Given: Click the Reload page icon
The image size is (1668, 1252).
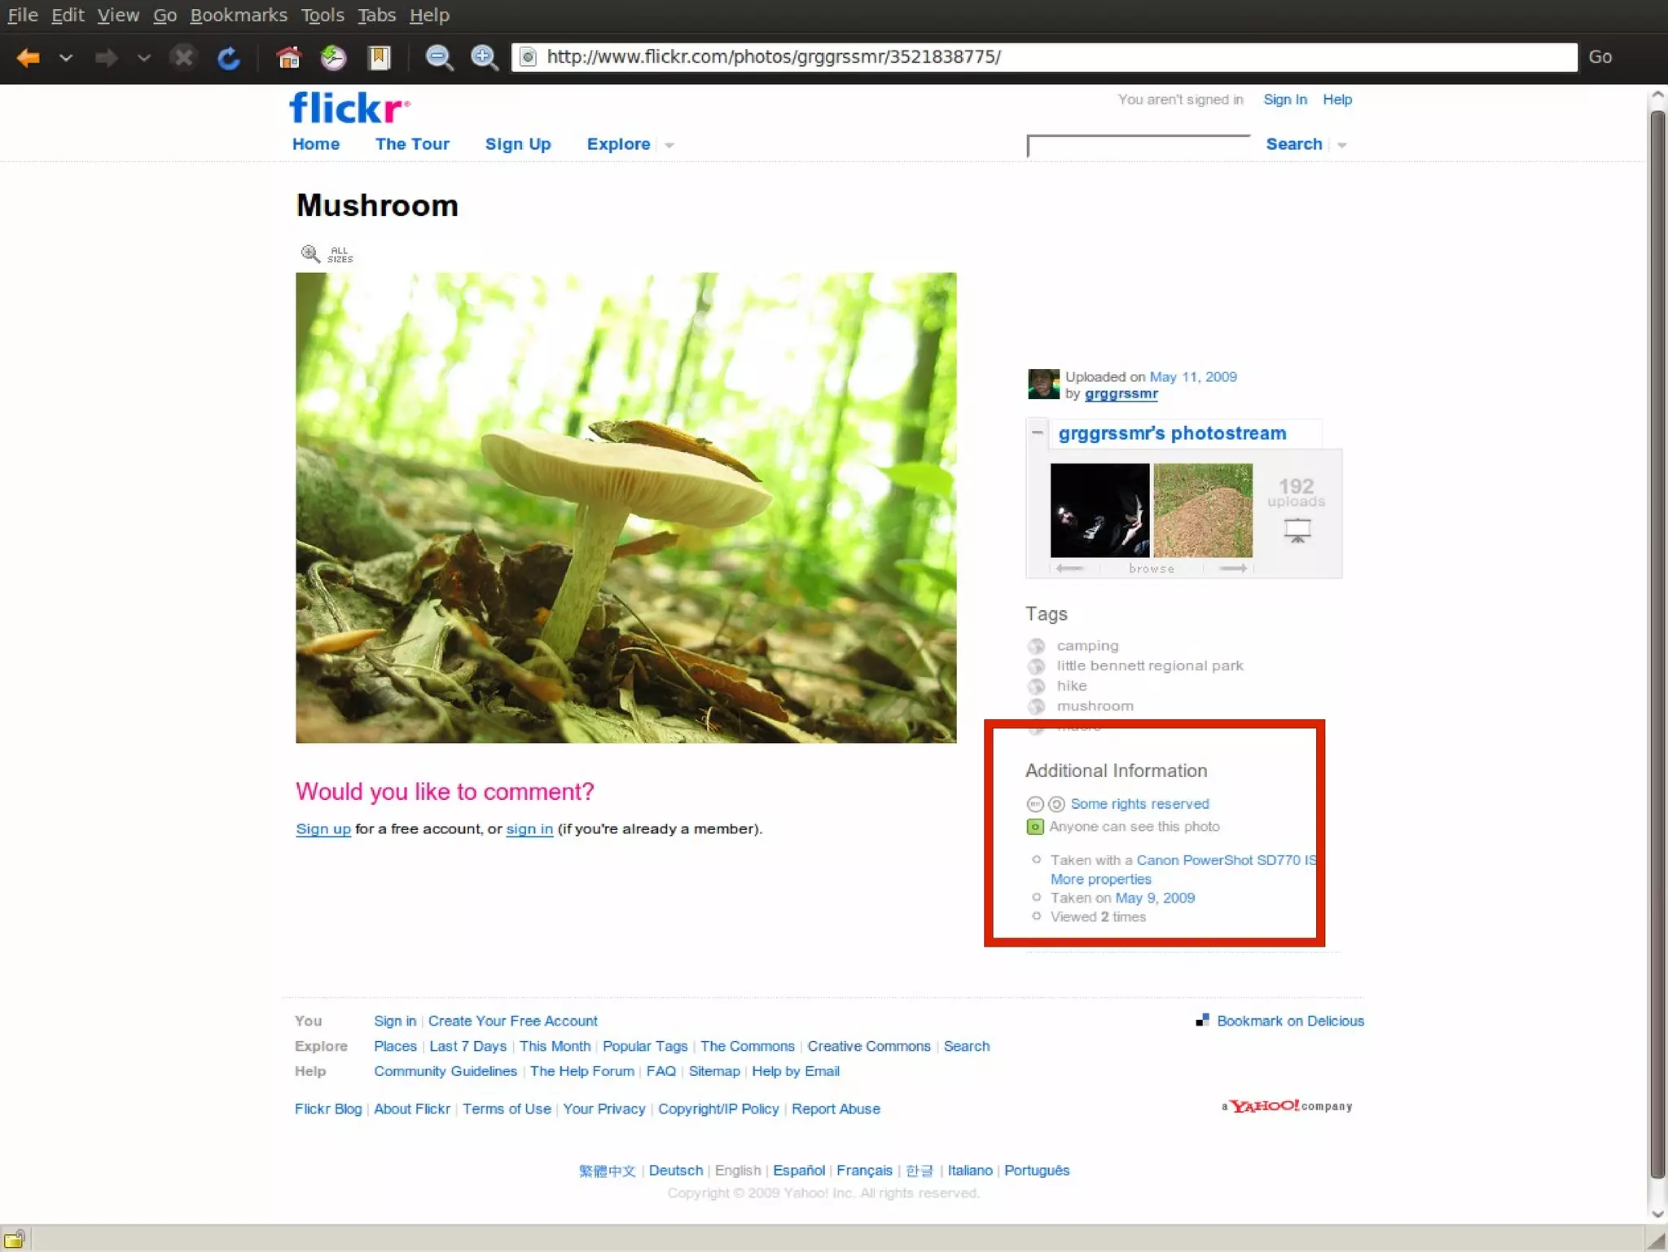Looking at the screenshot, I should pos(229,57).
